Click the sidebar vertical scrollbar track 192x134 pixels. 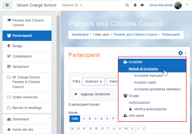click(58, 74)
